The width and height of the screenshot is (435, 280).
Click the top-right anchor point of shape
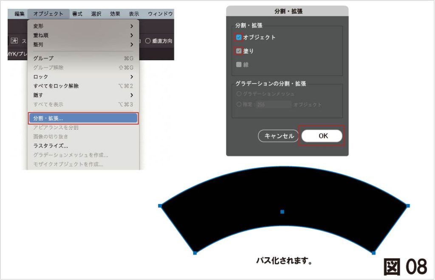click(408, 206)
